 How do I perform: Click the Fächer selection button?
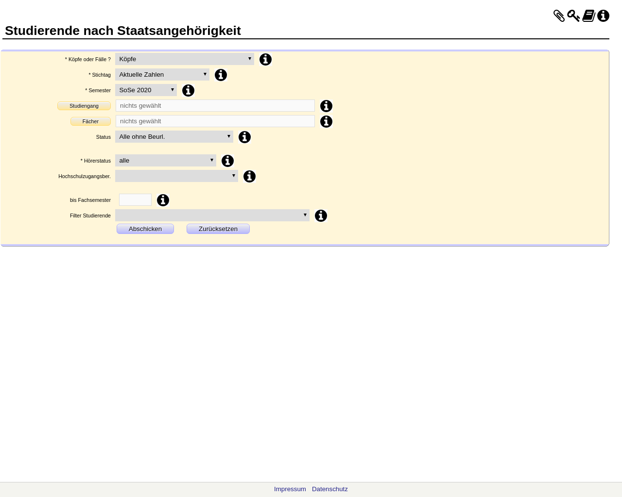[x=90, y=121]
